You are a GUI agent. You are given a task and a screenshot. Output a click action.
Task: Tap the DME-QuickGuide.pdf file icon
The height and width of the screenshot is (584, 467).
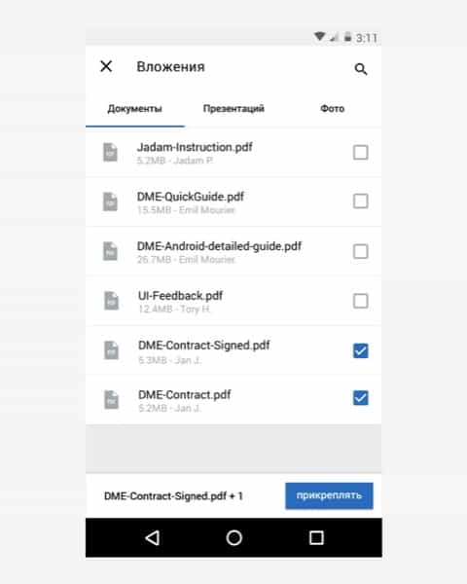(x=110, y=201)
